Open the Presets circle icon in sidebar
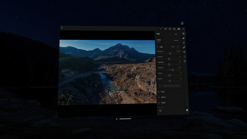Screen dimensions: 247x139 [x=184, y=38]
